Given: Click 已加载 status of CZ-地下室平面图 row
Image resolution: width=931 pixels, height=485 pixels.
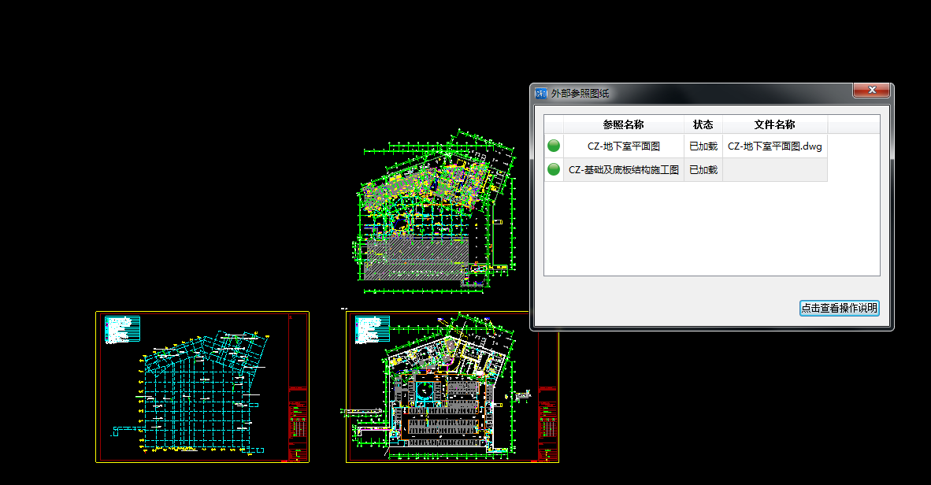Looking at the screenshot, I should 703,146.
